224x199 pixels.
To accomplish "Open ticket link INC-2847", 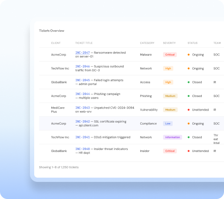I will coord(83,53).
